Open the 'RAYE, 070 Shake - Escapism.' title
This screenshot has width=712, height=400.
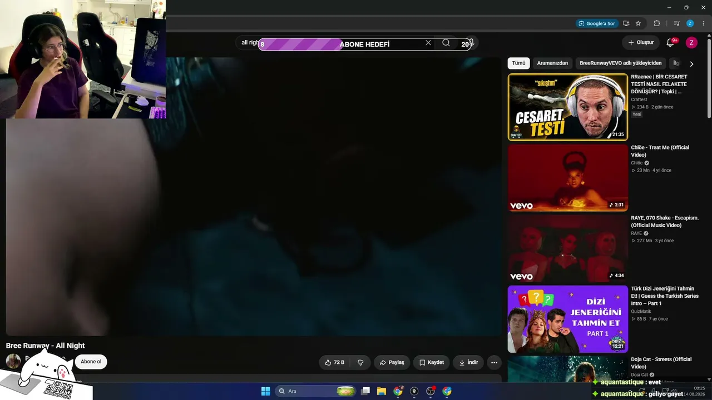click(x=665, y=222)
